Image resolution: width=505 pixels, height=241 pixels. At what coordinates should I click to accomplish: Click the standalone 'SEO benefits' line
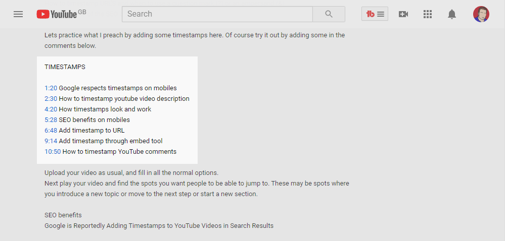(63, 215)
